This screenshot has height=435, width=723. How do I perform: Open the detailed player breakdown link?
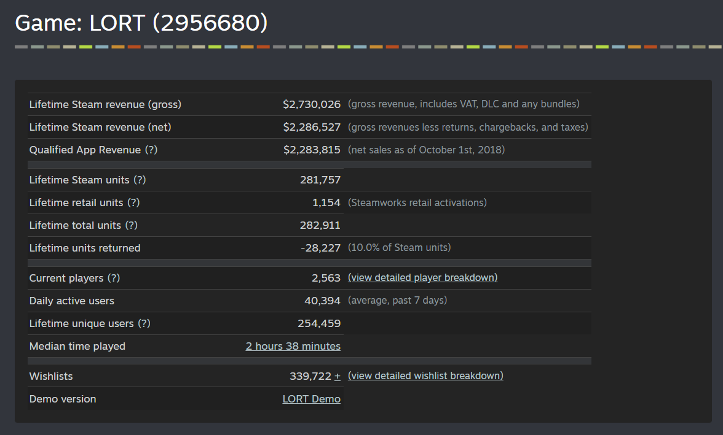point(422,277)
